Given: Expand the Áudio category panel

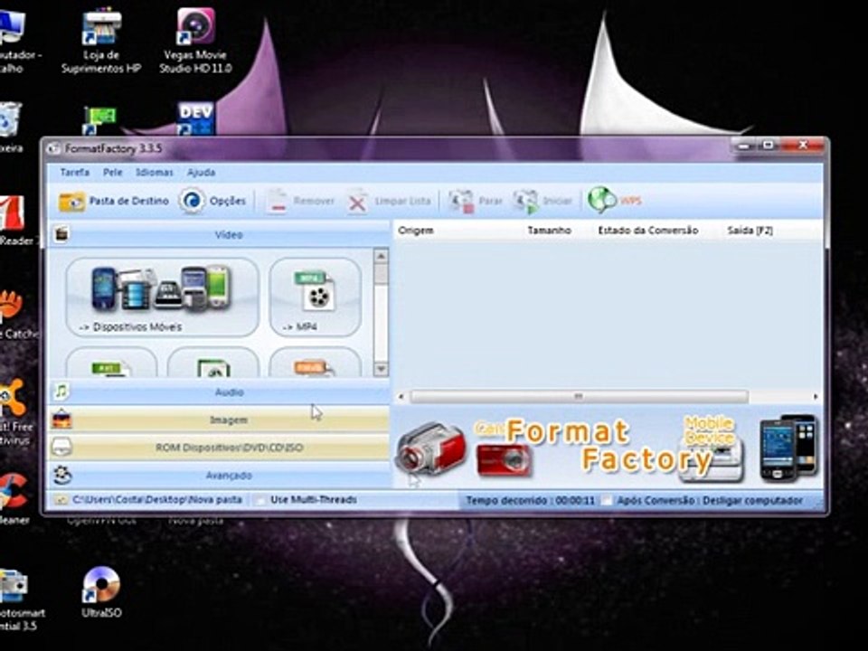Looking at the screenshot, I should [220, 392].
